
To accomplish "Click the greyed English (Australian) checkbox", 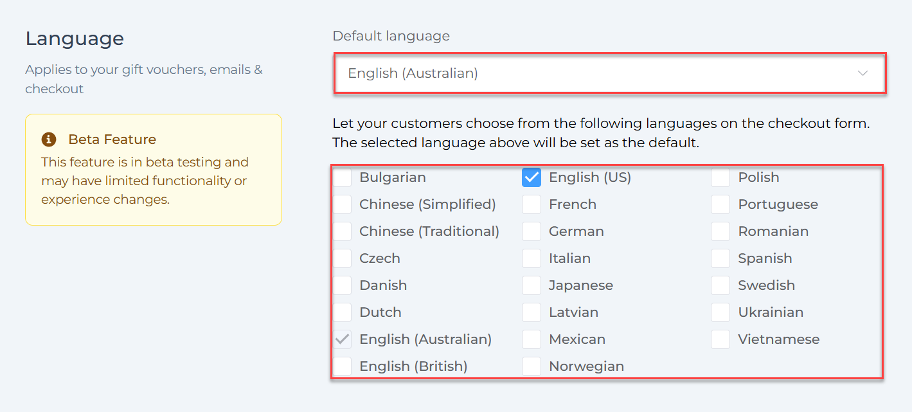I will [343, 339].
